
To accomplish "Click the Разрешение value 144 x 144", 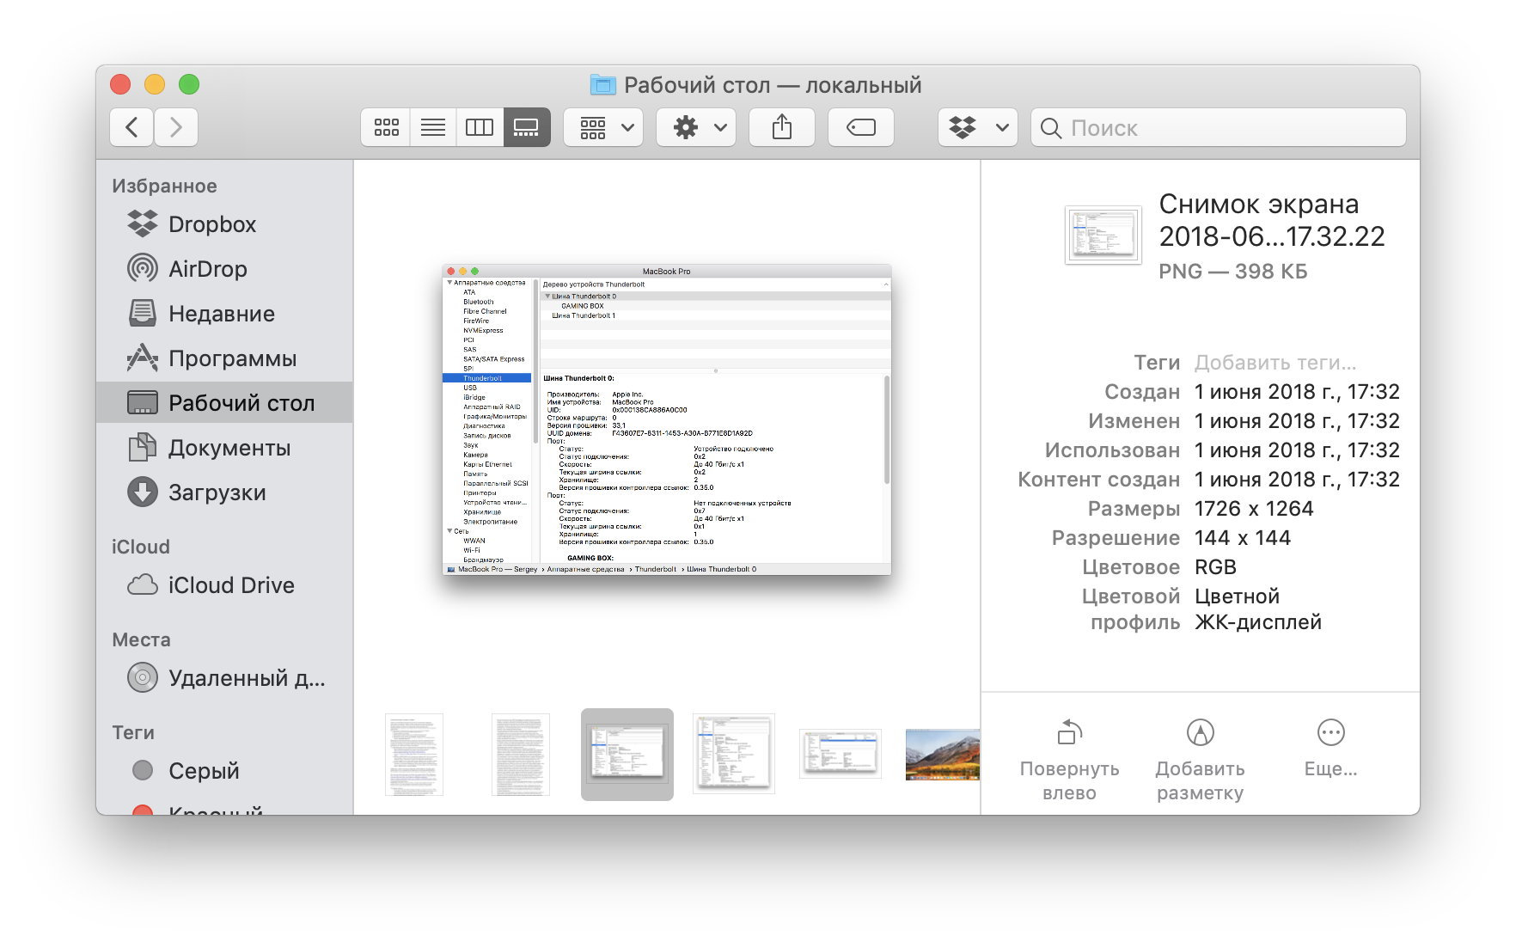I will tap(1243, 538).
